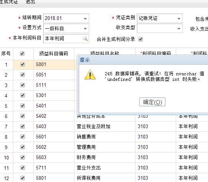This screenshot has height=182, width=208.
Task: Click the 营业税金及附加 name cell
Action: (x=105, y=126)
